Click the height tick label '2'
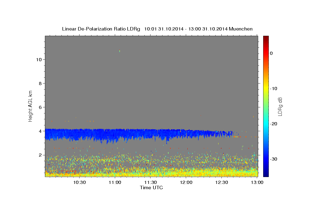 click(40, 155)
